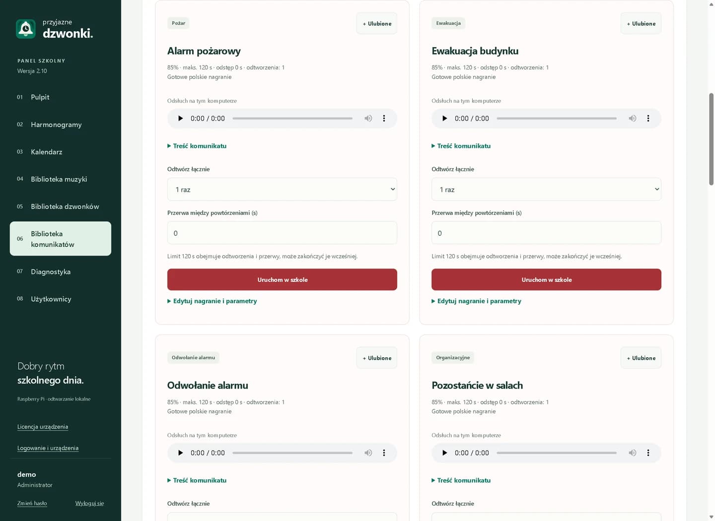Viewport: 715px width, 521px height.
Task: Click the Przerwa między powtórzeniami field for Alarm pożarowy
Action: 282,233
